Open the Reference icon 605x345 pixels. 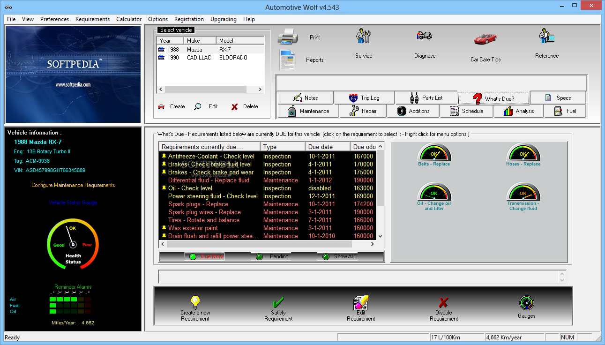pos(547,37)
